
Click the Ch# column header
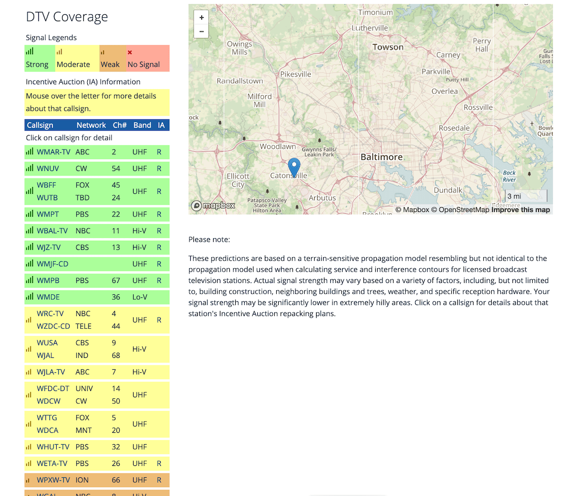[x=120, y=125]
